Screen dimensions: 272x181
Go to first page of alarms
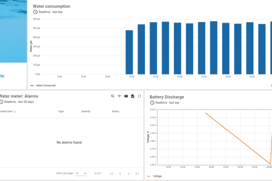[x=112, y=173]
